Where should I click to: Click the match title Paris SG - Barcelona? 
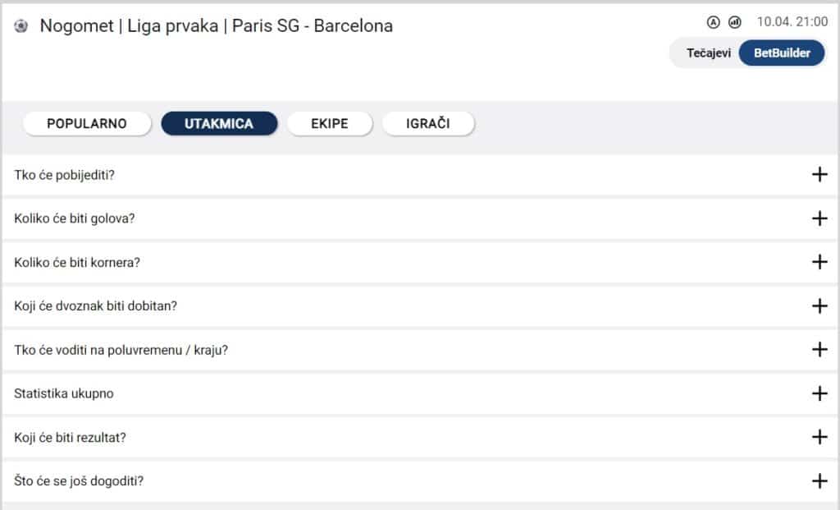(312, 26)
